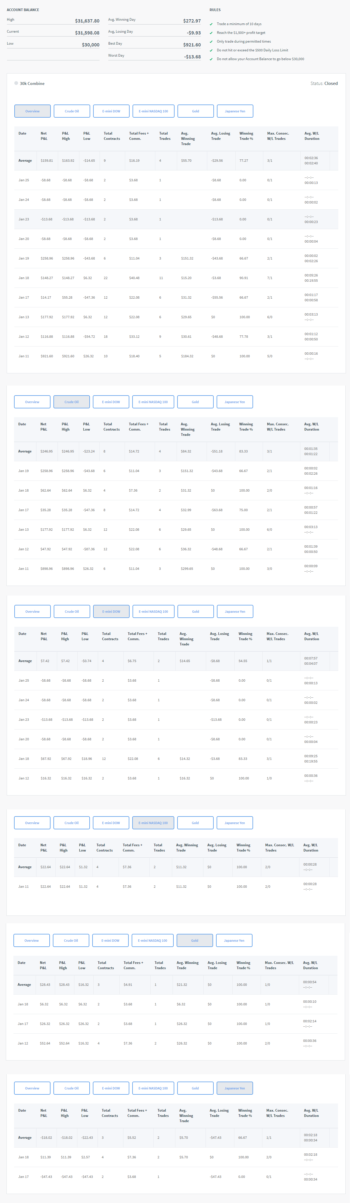Click the 30k Combine title text
The height and width of the screenshot is (1203, 350).
(x=32, y=83)
